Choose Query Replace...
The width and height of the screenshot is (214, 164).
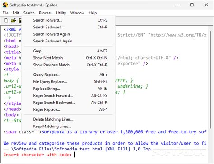[x=69, y=75]
